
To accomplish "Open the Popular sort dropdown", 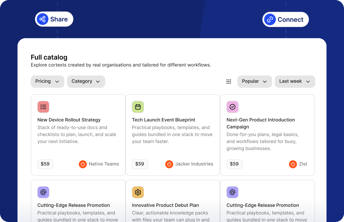I will pyautogui.click(x=254, y=81).
